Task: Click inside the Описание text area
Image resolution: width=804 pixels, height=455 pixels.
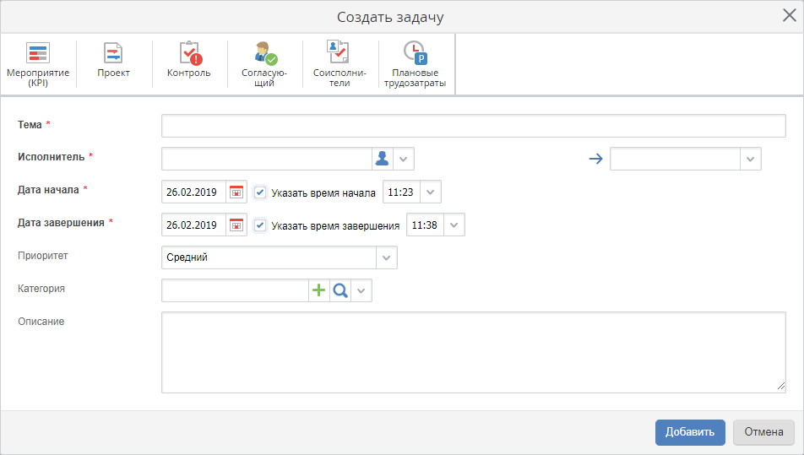Action: pos(473,352)
